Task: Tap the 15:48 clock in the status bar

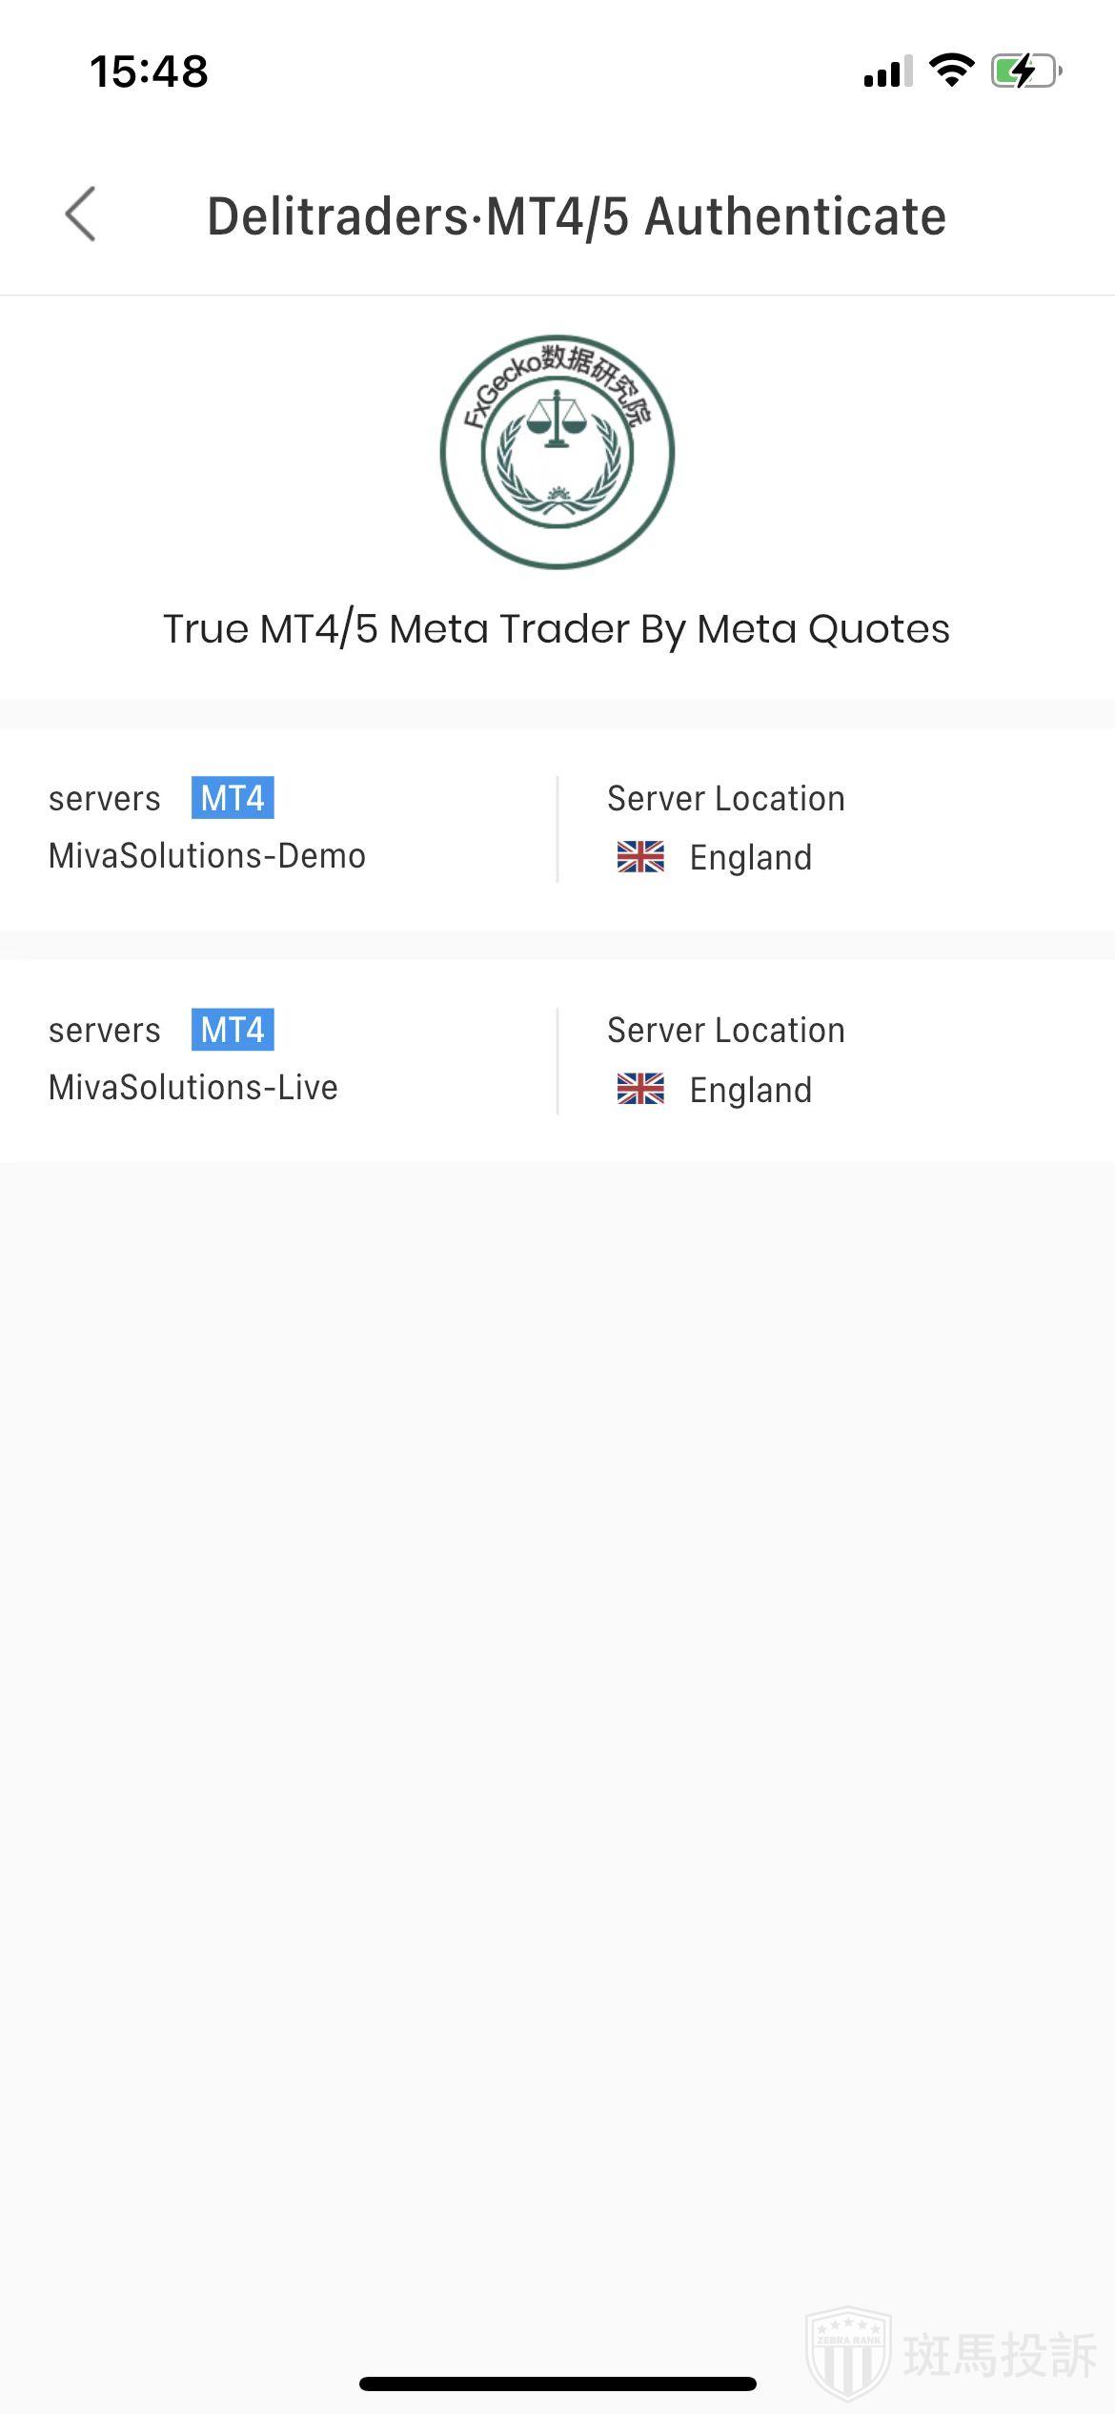Action: (x=149, y=72)
